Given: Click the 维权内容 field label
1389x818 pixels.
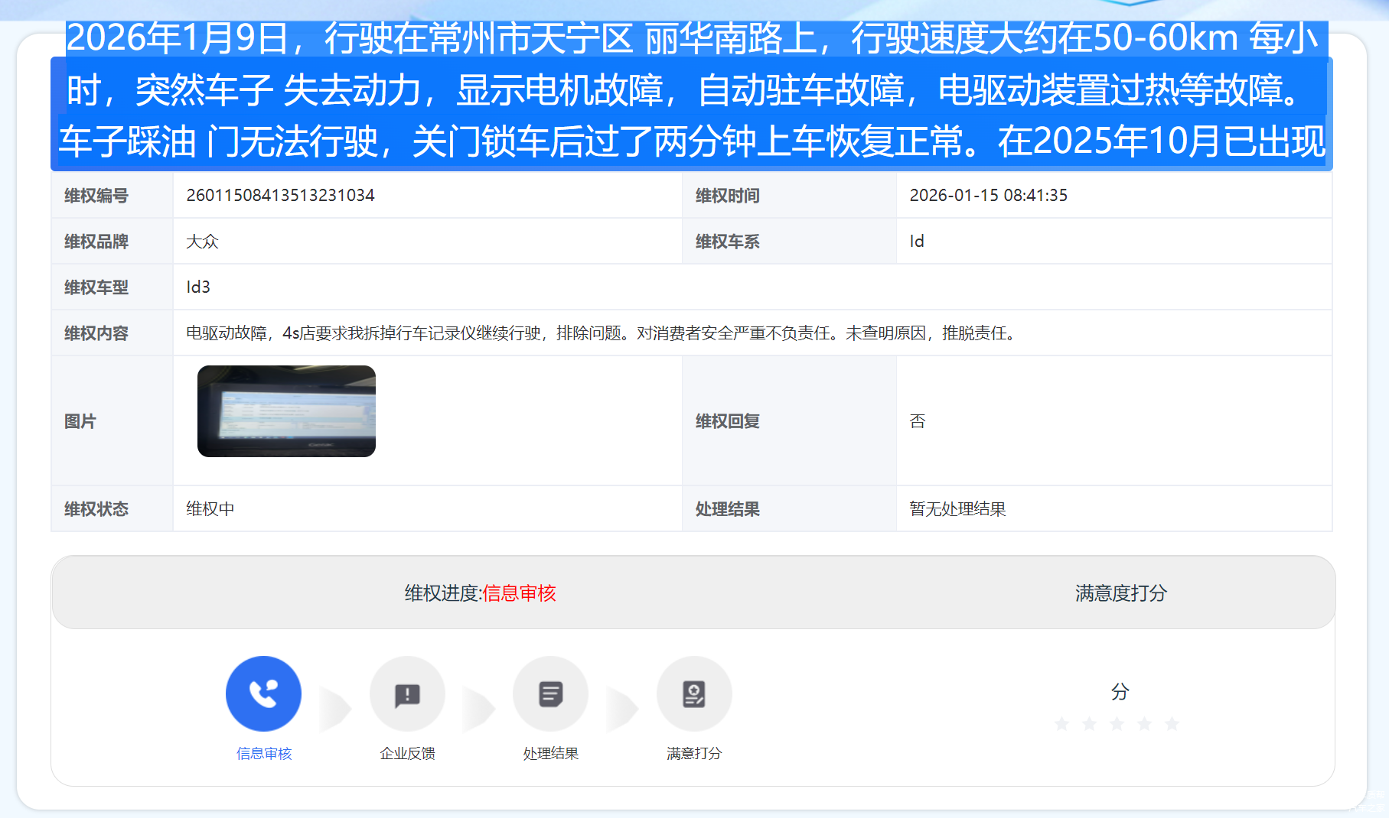Looking at the screenshot, I should click(x=96, y=333).
